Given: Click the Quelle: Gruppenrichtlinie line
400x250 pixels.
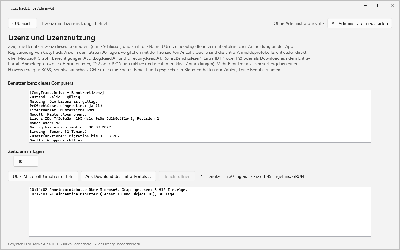Looking at the screenshot, I should pos(57,140).
